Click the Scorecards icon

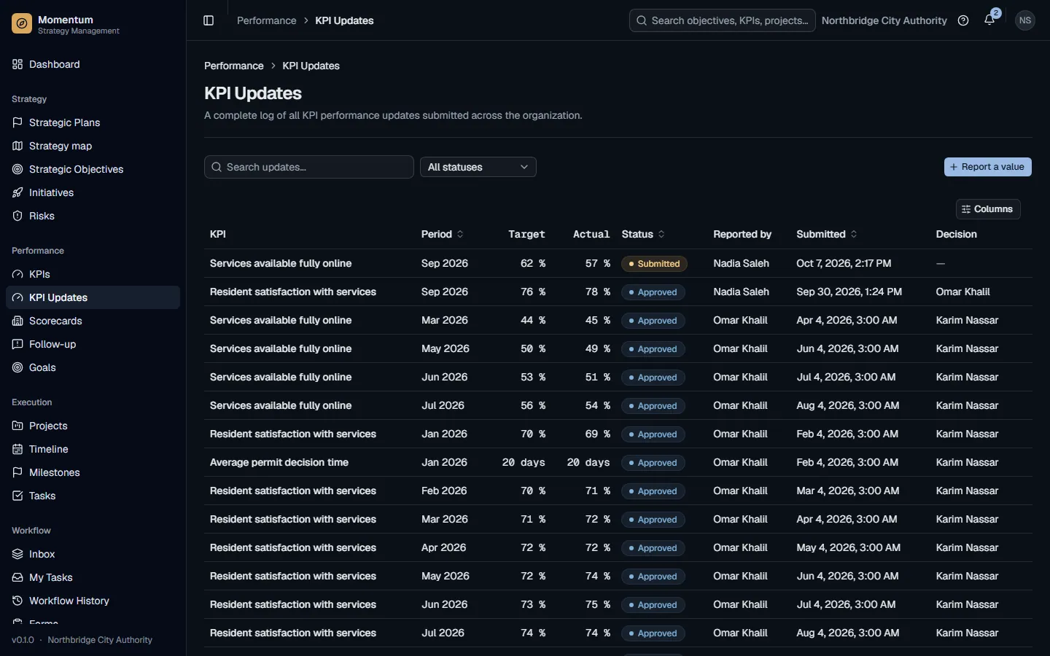(x=17, y=321)
